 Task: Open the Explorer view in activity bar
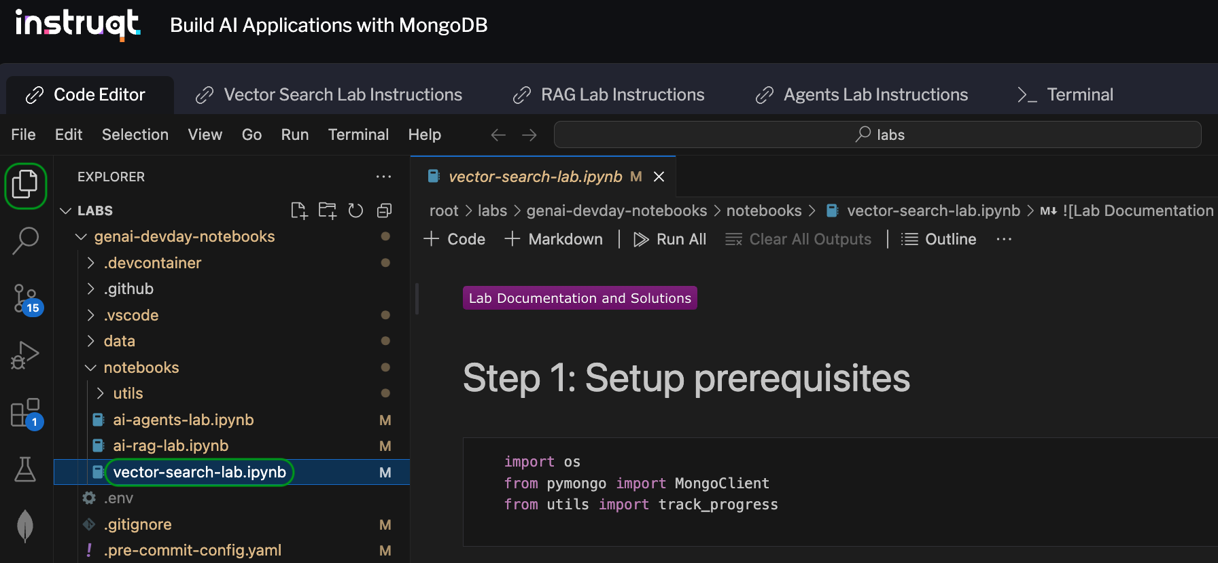(x=26, y=185)
